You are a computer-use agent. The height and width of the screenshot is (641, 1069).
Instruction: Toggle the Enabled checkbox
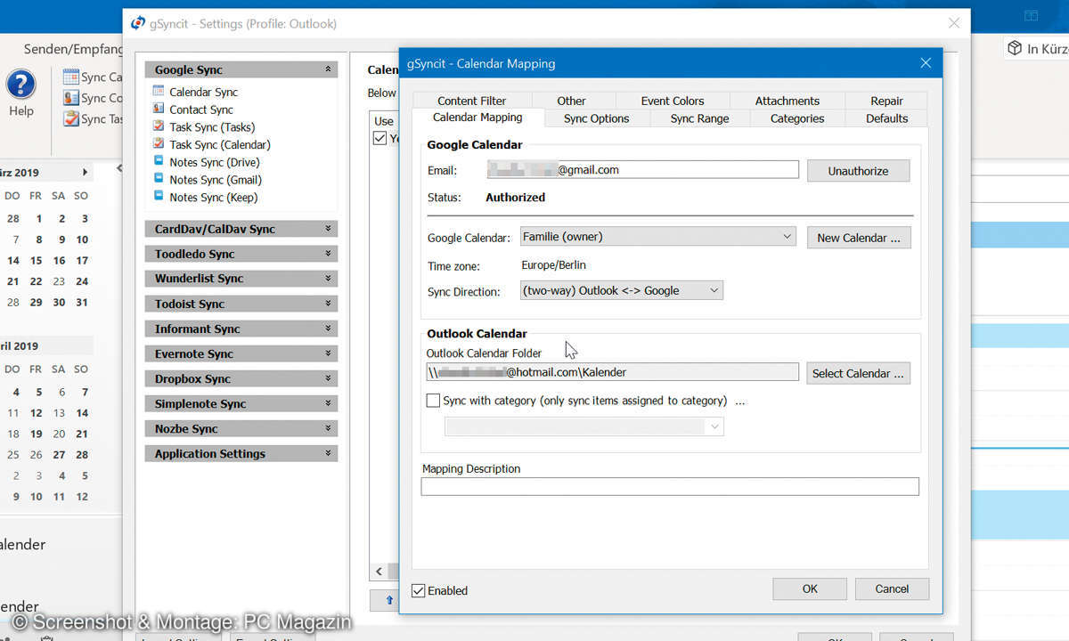point(418,590)
